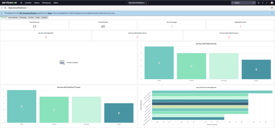Open the user avatar menu
275x128 pixels.
272,3
